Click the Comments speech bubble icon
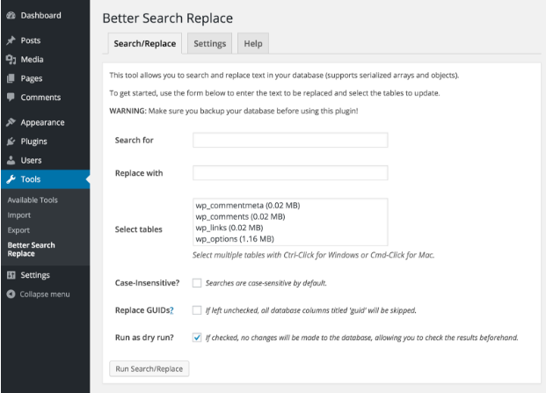546x393 pixels. (x=11, y=97)
